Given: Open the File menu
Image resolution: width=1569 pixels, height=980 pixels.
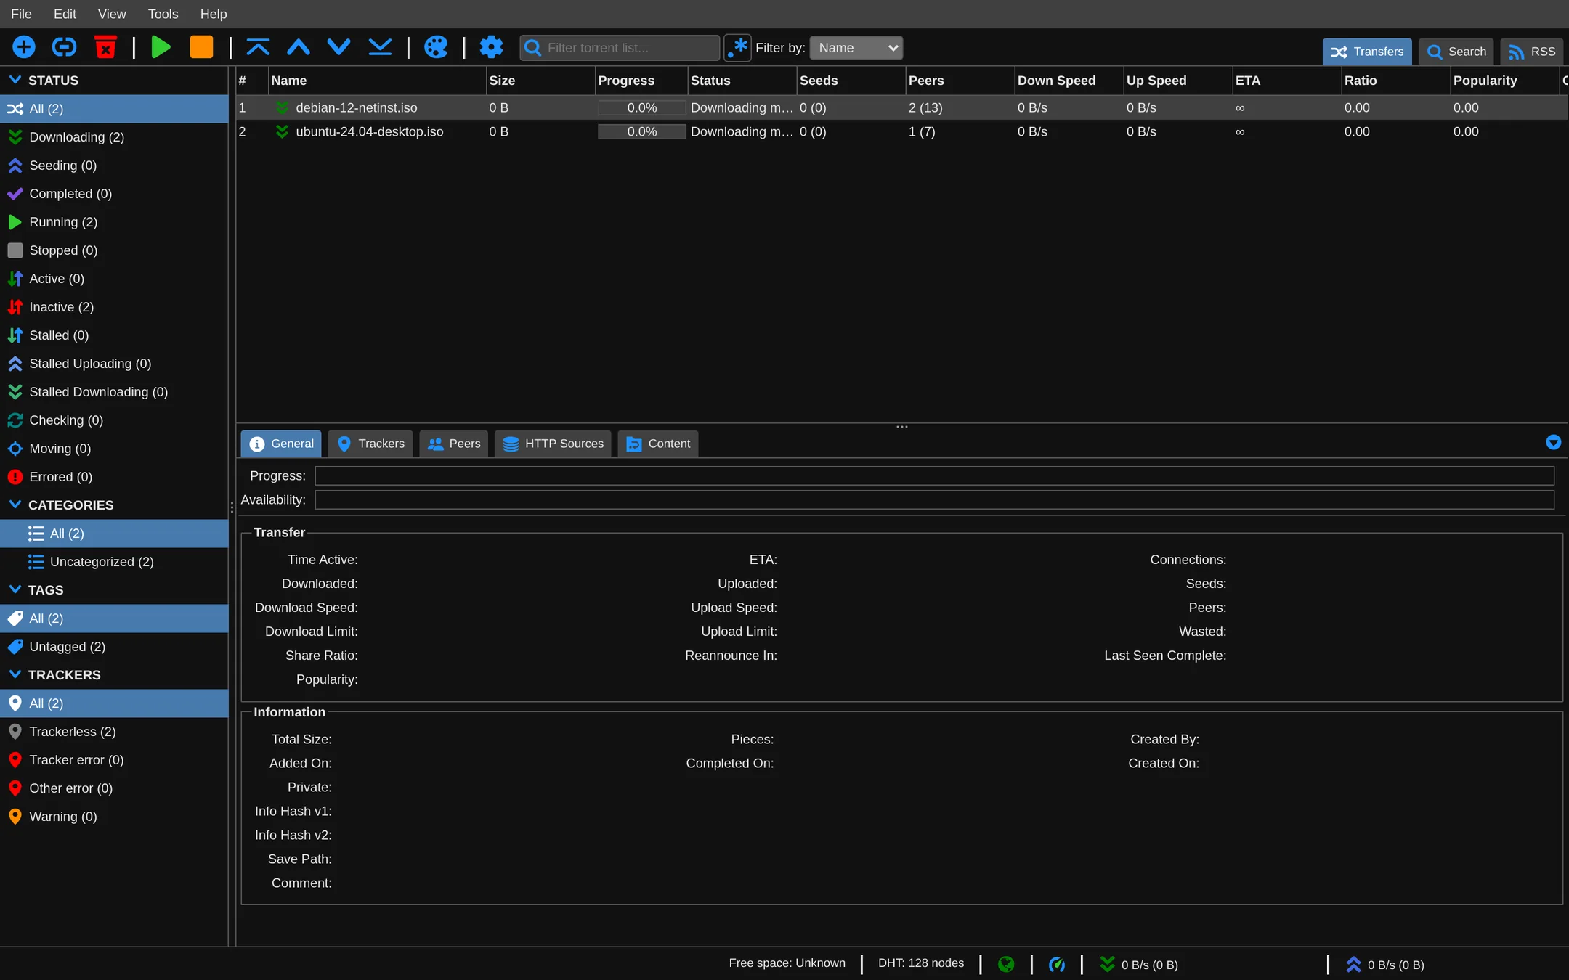Looking at the screenshot, I should (21, 14).
